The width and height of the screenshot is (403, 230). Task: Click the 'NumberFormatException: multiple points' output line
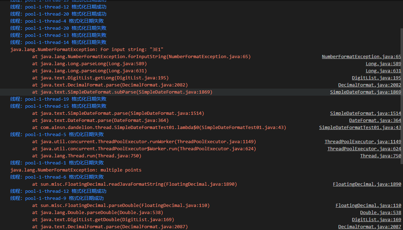[76, 170]
